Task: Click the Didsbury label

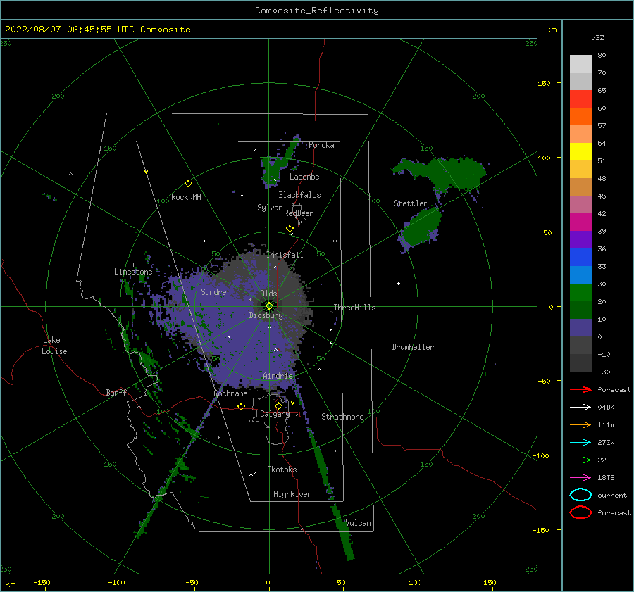Action: pyautogui.click(x=266, y=315)
